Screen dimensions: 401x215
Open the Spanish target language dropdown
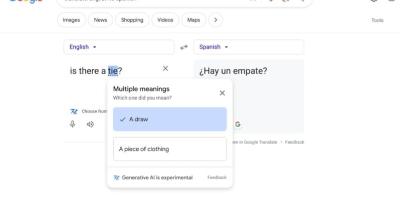[x=214, y=47]
